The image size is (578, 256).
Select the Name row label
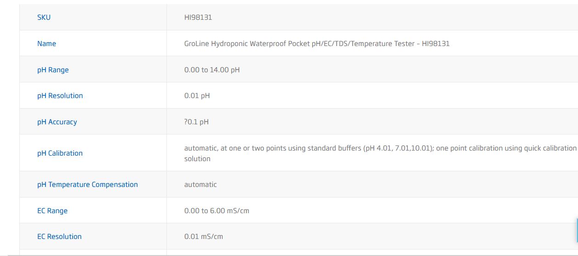(46, 44)
